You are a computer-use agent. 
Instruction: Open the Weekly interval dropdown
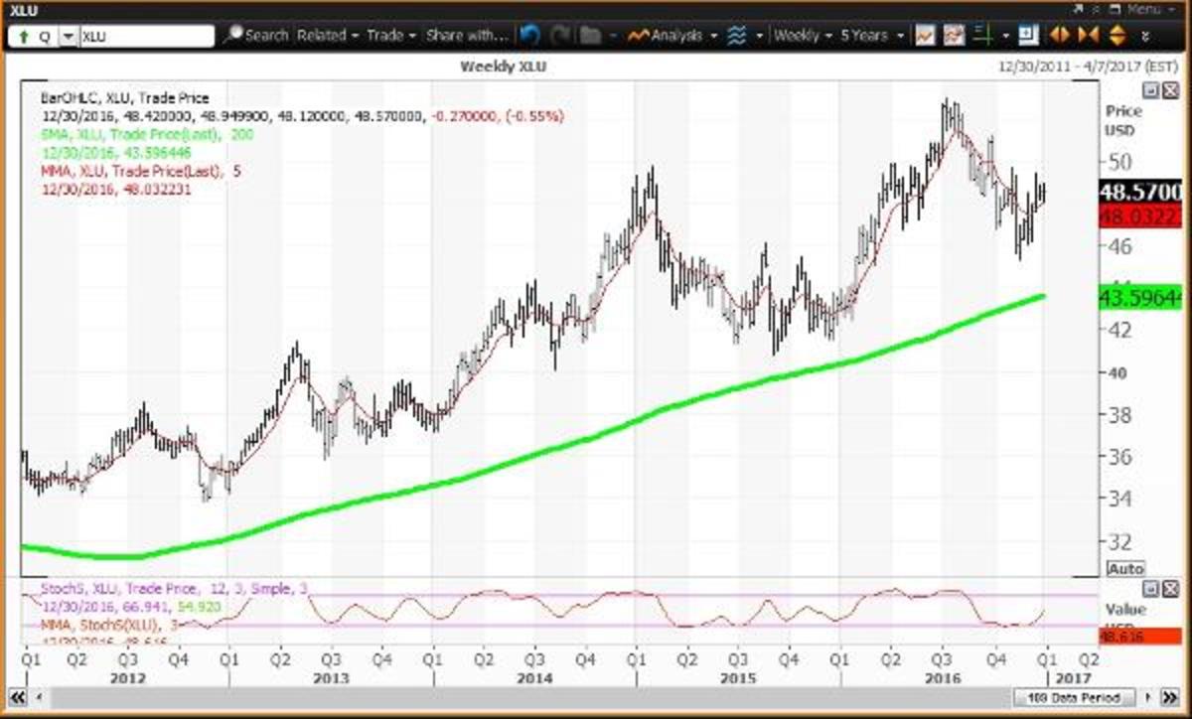803,36
